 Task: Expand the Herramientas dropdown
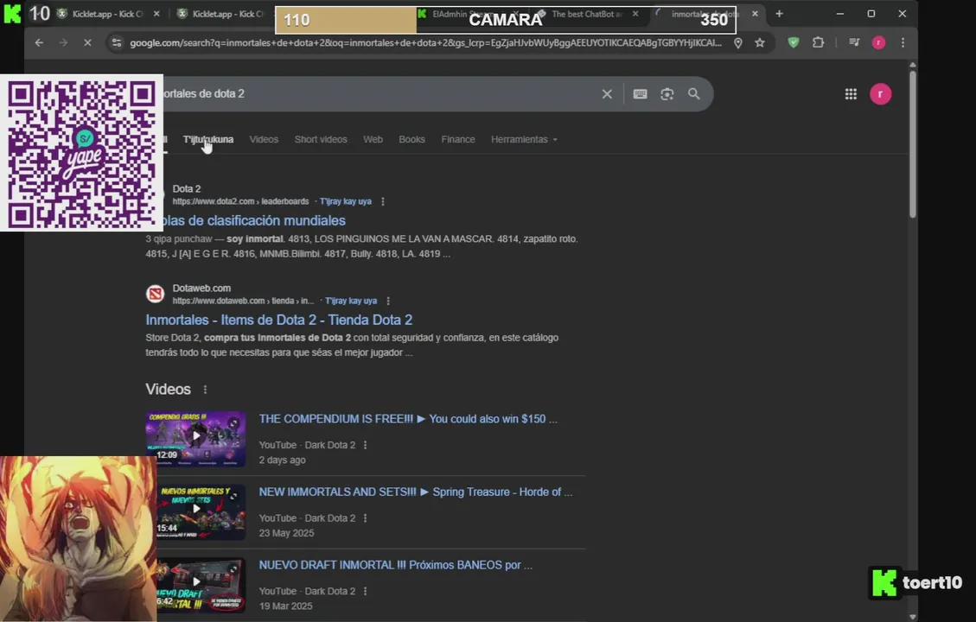pyautogui.click(x=524, y=139)
